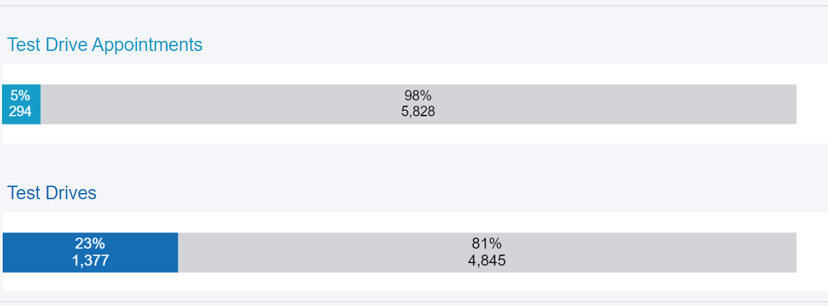Open the Test Drives heading
Screen dimensions: 828x306
(x=52, y=193)
